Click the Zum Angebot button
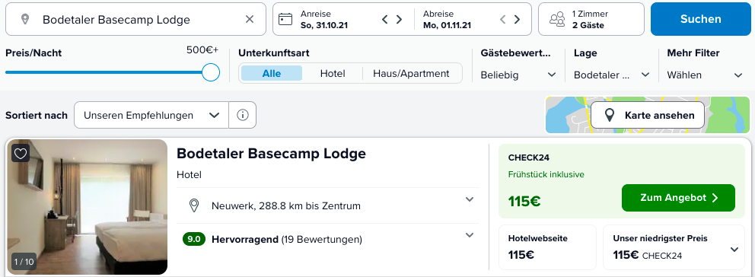The image size is (755, 277). (678, 198)
